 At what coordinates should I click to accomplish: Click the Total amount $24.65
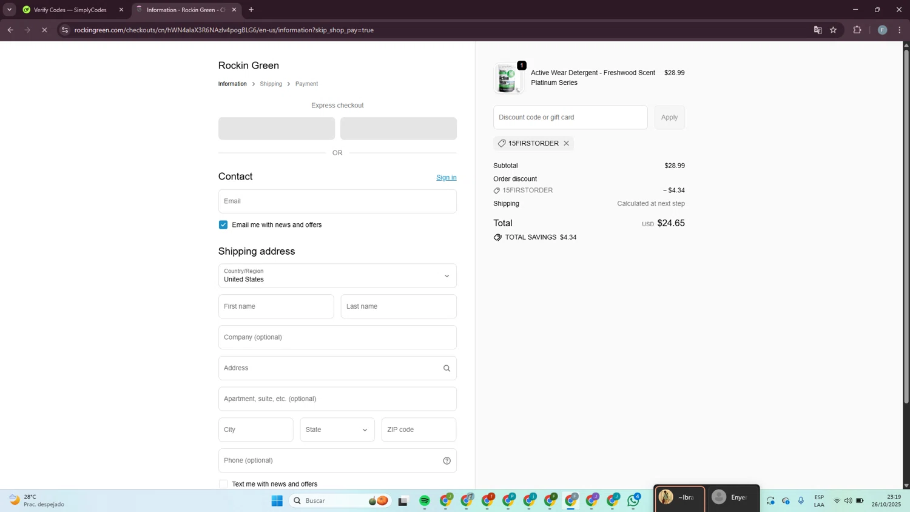(x=671, y=223)
